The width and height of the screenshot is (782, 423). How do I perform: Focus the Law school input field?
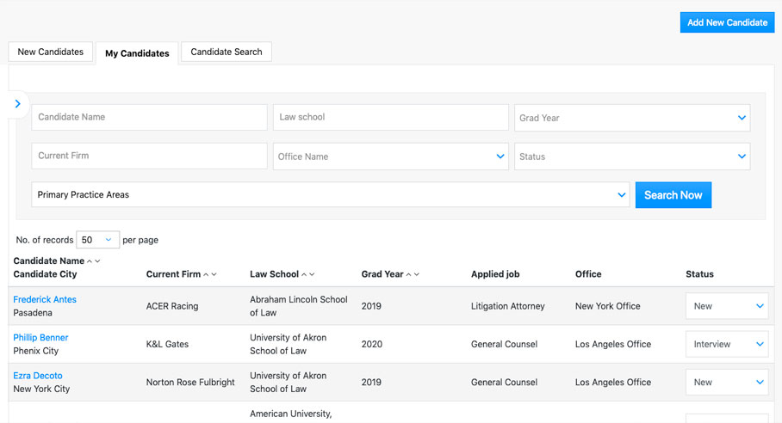(x=391, y=118)
